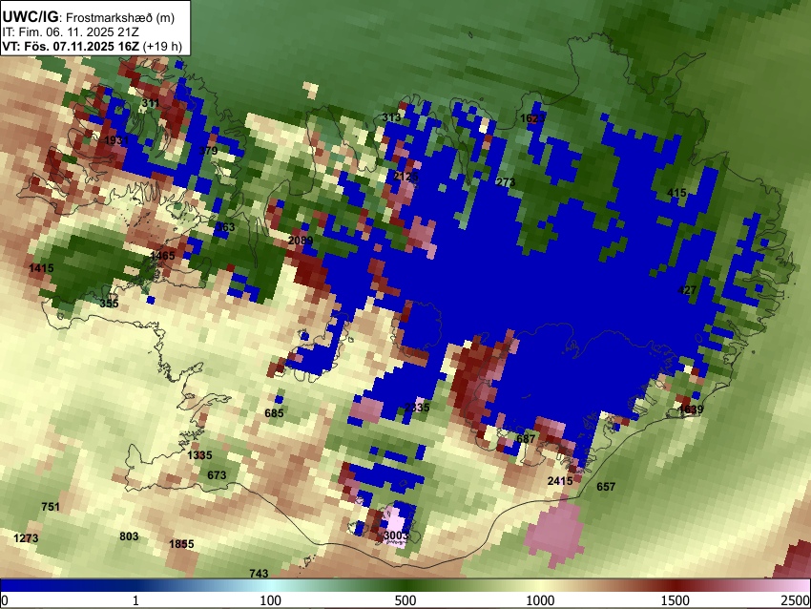Click the map value 1273
Viewport: 811px width, 609px height.
pos(26,538)
